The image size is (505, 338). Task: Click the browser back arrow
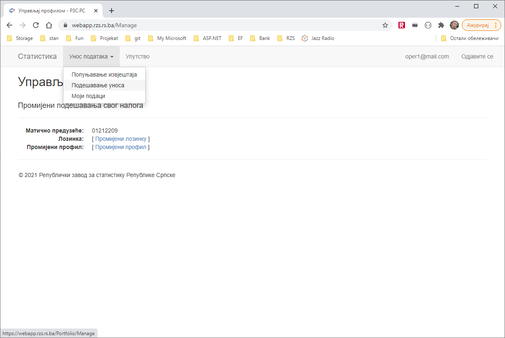(9, 25)
